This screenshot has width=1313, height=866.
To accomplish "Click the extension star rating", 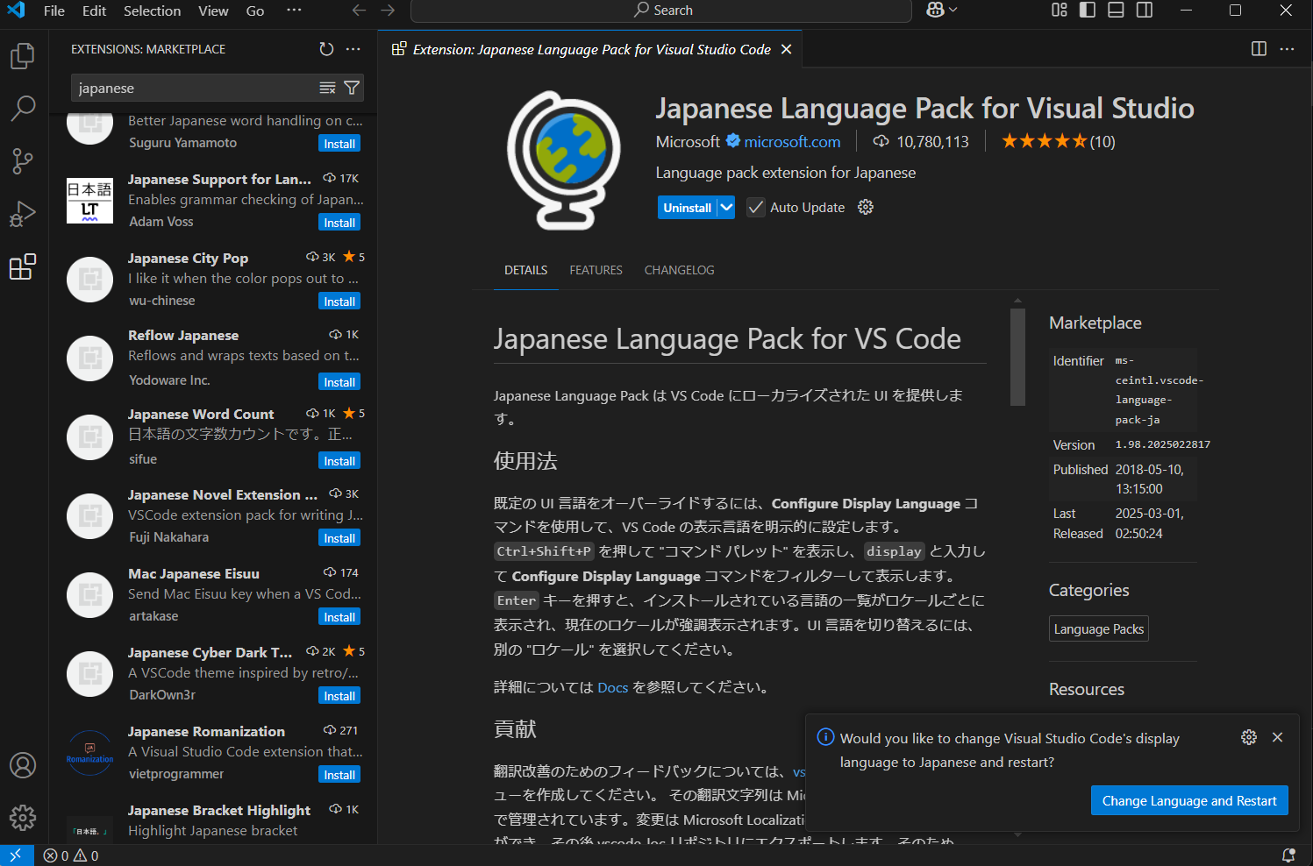I will [1058, 141].
